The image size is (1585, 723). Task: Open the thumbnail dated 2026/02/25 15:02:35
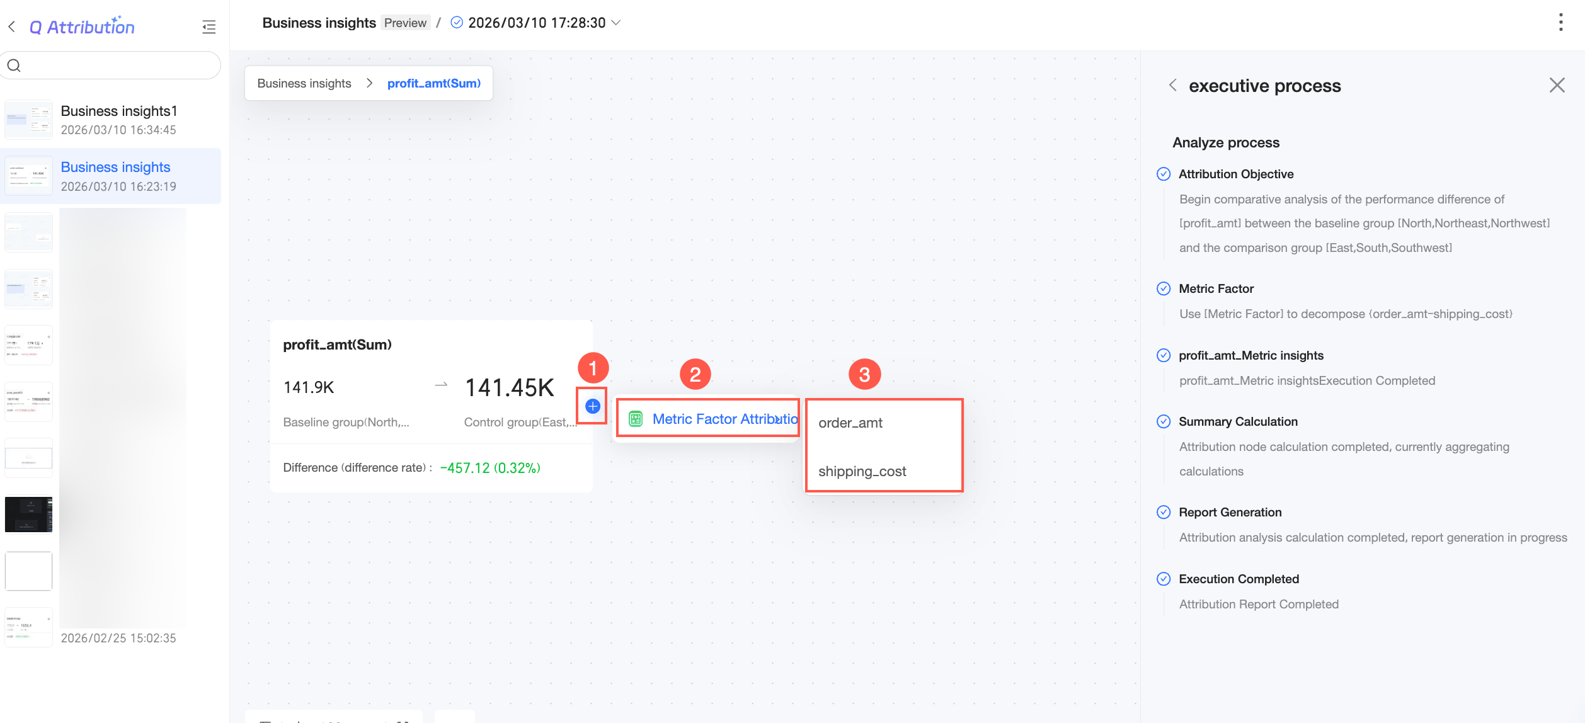(x=29, y=627)
